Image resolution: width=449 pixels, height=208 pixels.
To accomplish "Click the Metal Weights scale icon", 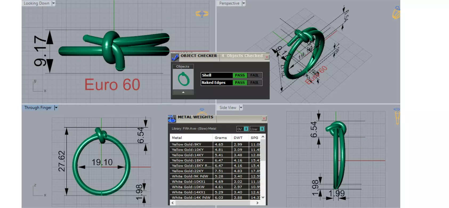I will click(x=172, y=119).
